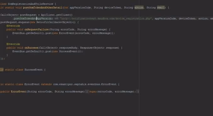Click 'RetrofitCallback<Object>' type
The image size is (213, 116).
click(x=55, y=22)
